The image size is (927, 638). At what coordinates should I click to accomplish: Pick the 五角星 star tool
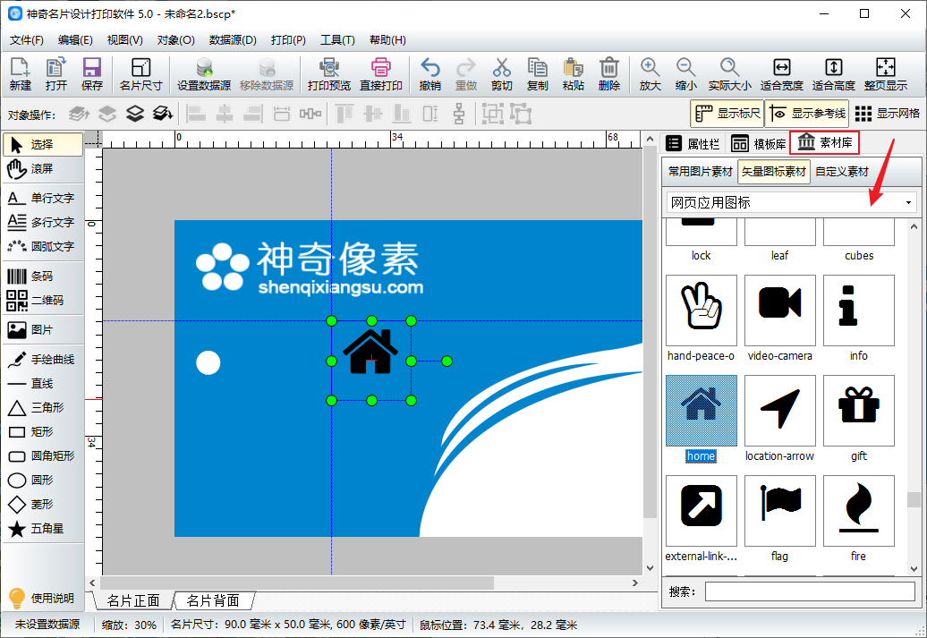(43, 529)
